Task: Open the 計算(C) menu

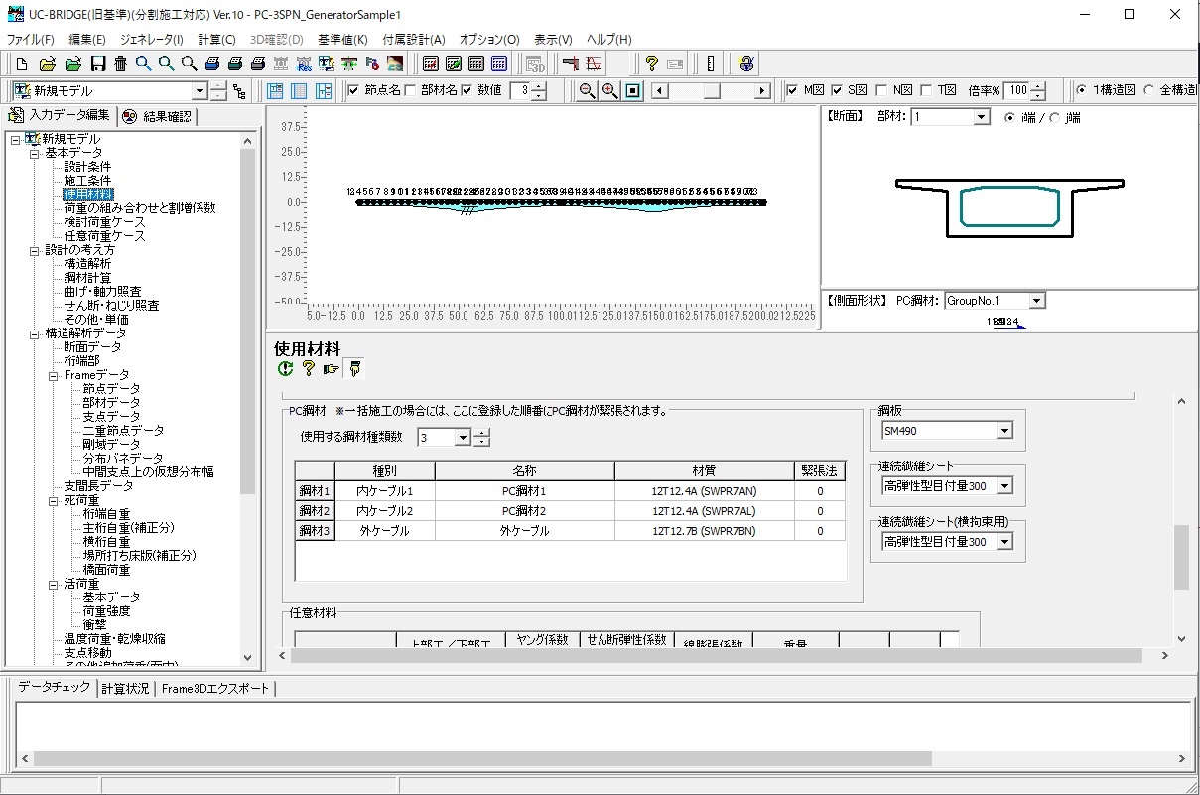Action: pyautogui.click(x=216, y=40)
